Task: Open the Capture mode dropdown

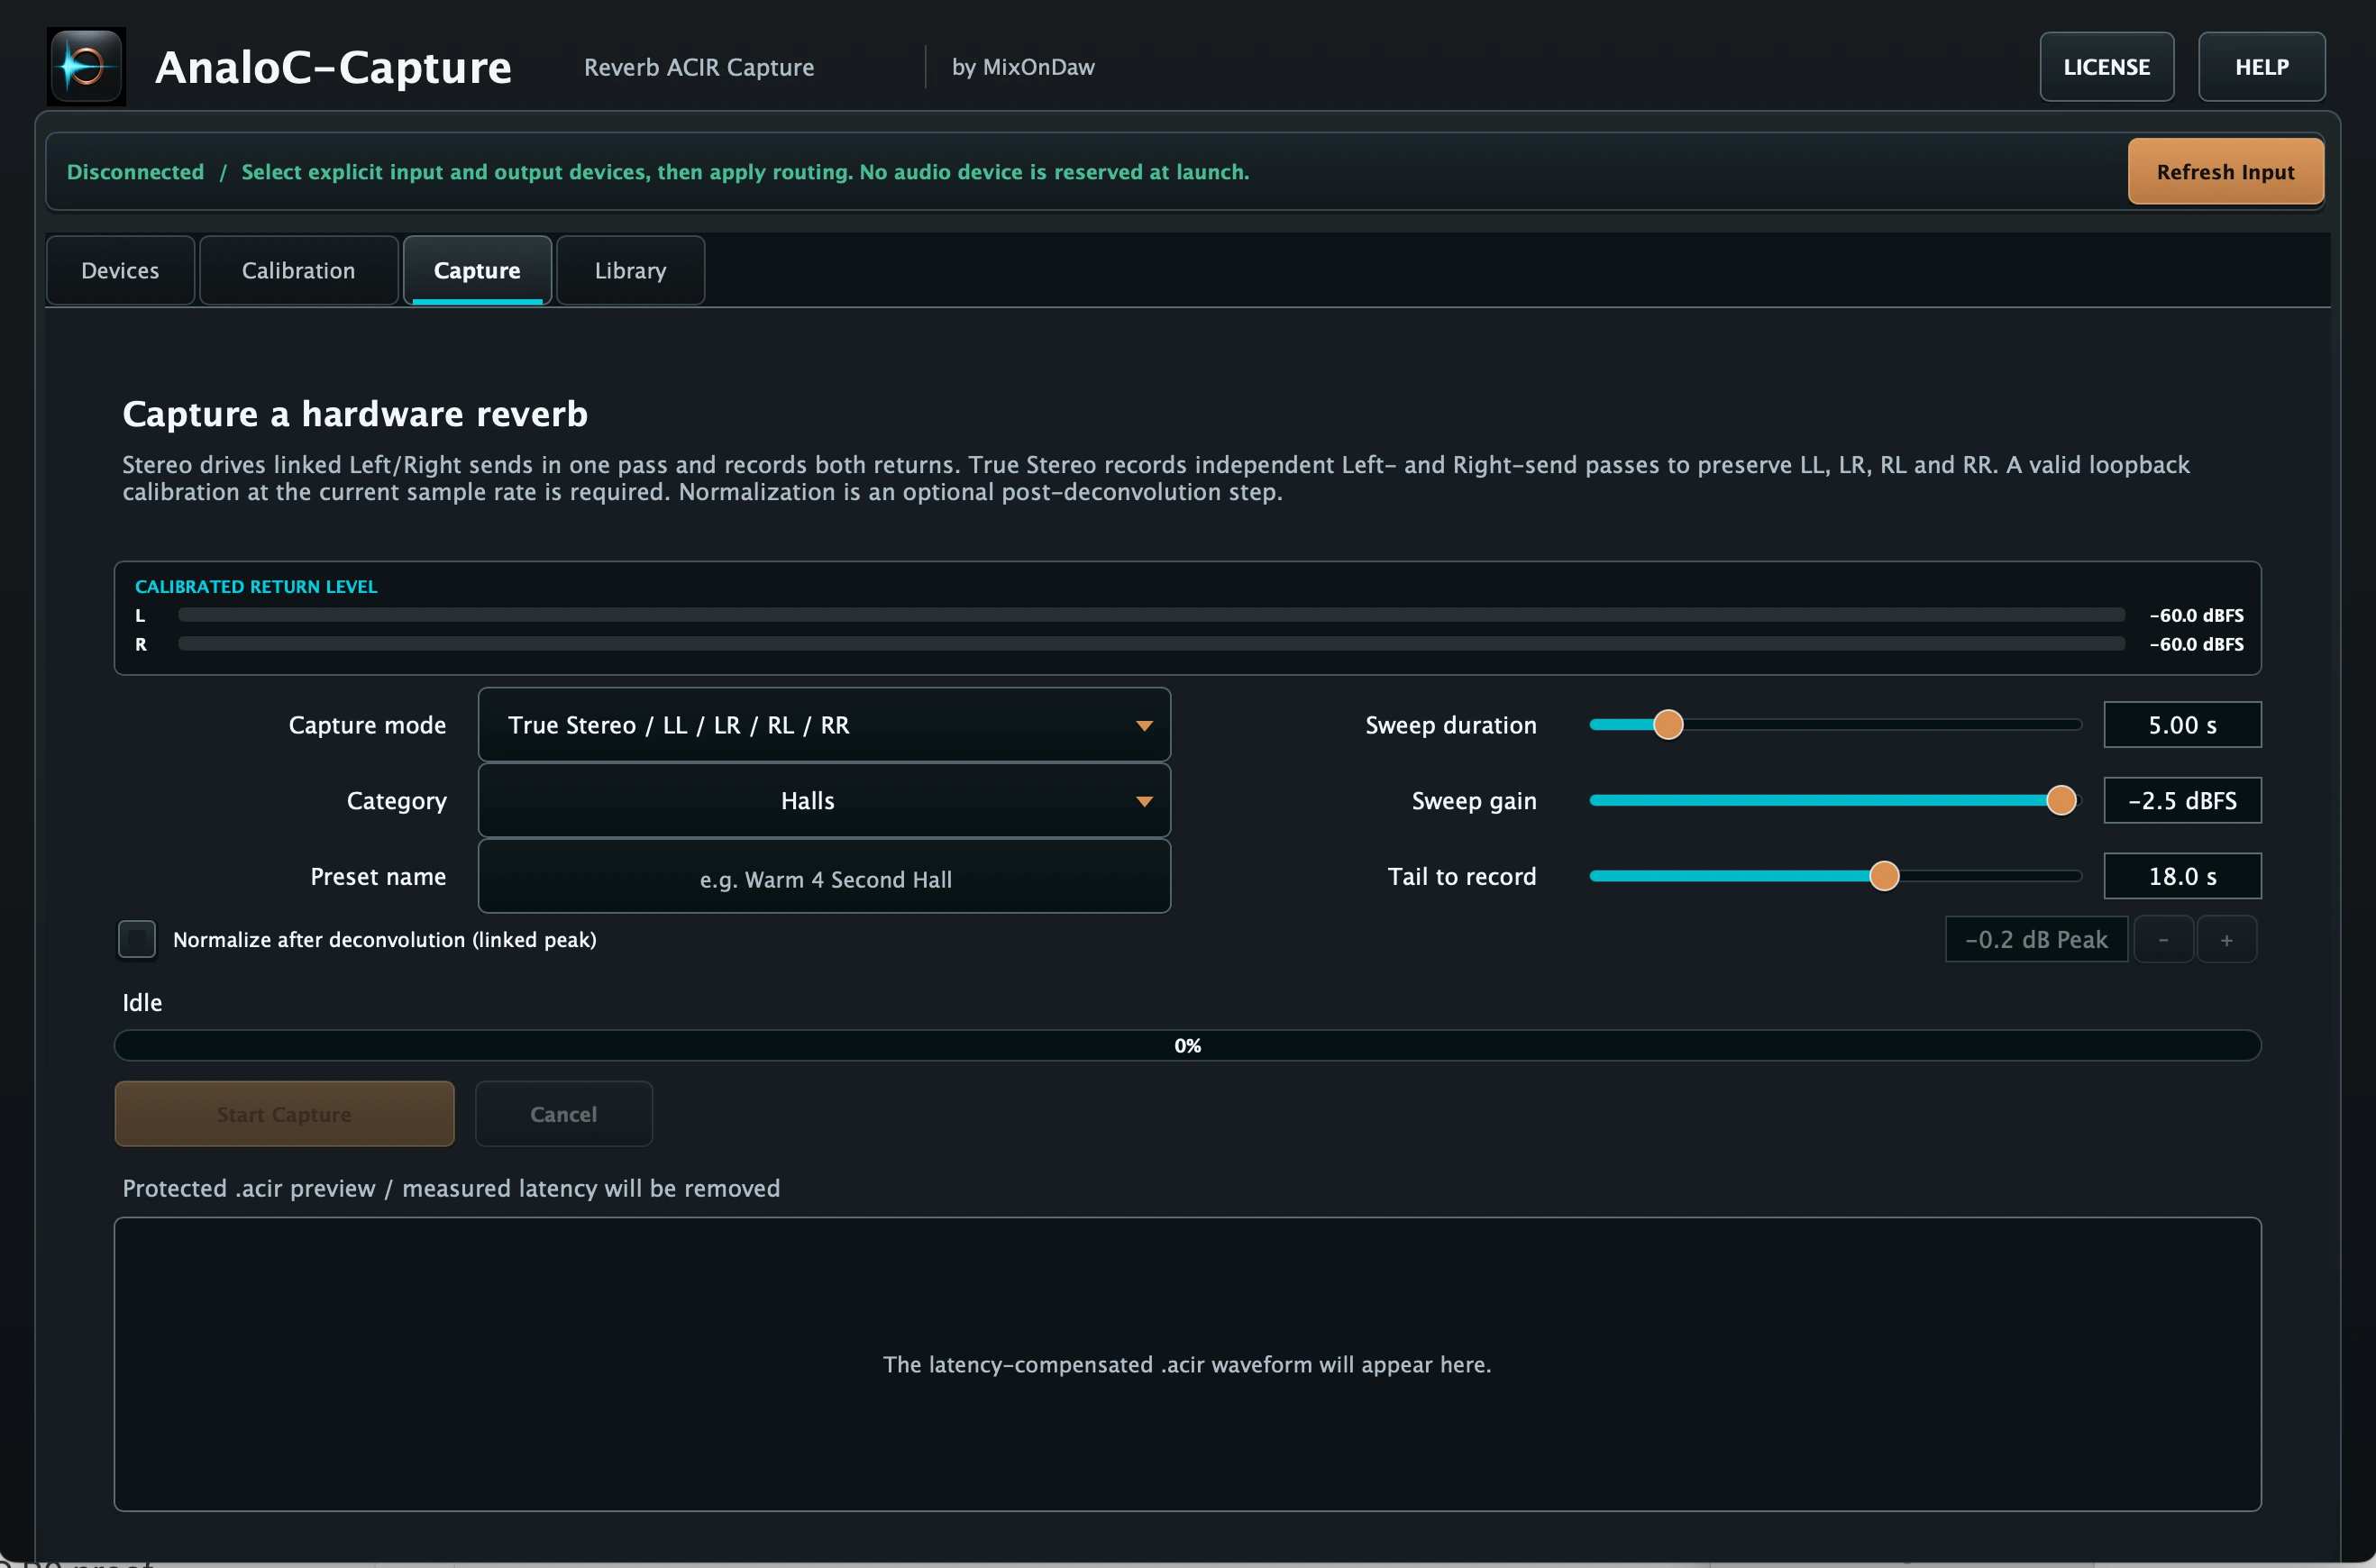Action: tap(824, 725)
